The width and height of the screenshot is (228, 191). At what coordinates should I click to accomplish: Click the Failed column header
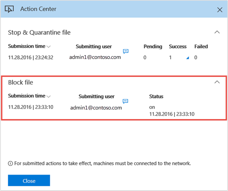pyautogui.click(x=201, y=47)
